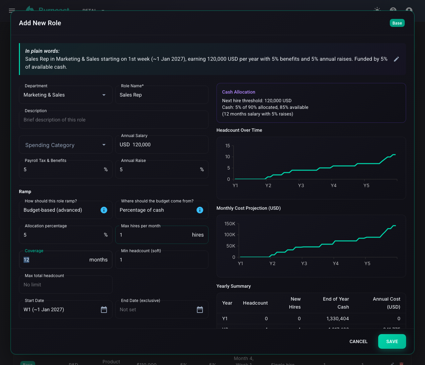Open the End Date calendar picker
The height and width of the screenshot is (365, 425).
(200, 310)
